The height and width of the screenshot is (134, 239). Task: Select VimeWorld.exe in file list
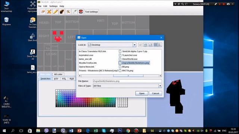click(x=128, y=59)
